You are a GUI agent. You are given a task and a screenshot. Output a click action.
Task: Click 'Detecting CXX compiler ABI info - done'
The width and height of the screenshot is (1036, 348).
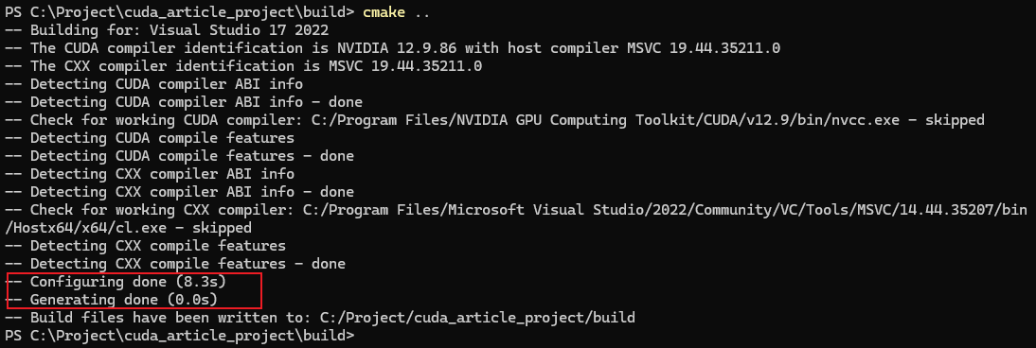(179, 192)
